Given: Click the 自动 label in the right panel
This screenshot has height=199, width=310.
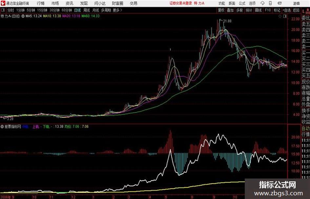Looking at the screenshot, I should [x=306, y=128].
